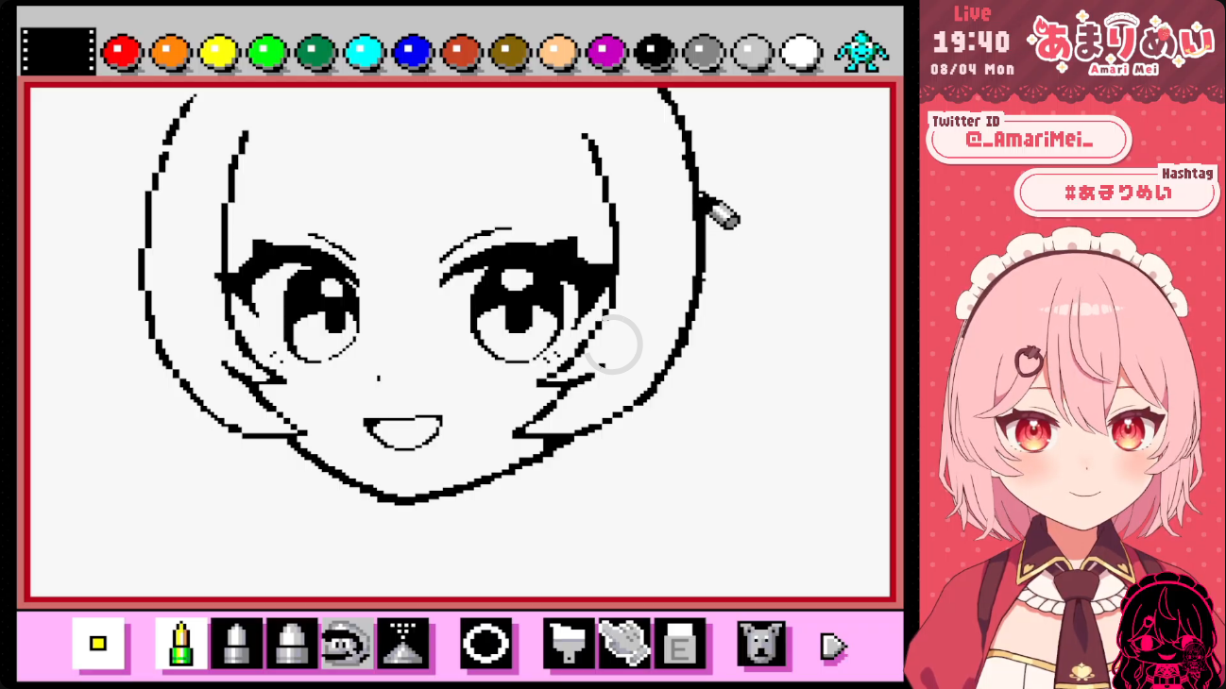Select the green crayon pencil tool
Screen dimensions: 1226x689
[180, 644]
